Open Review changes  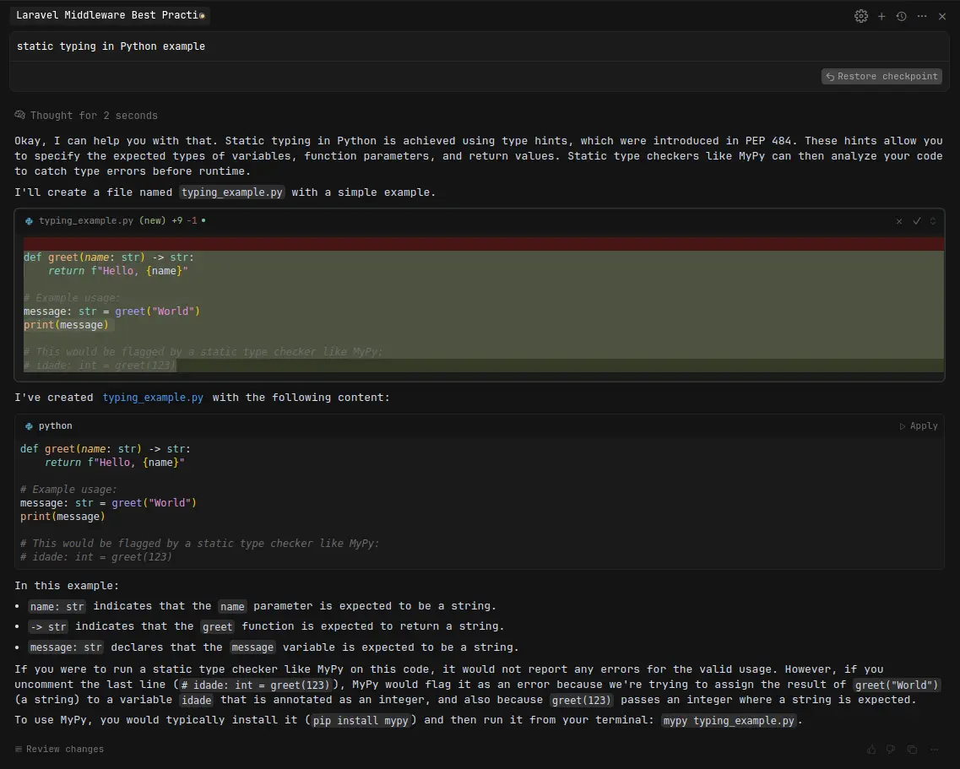click(59, 750)
